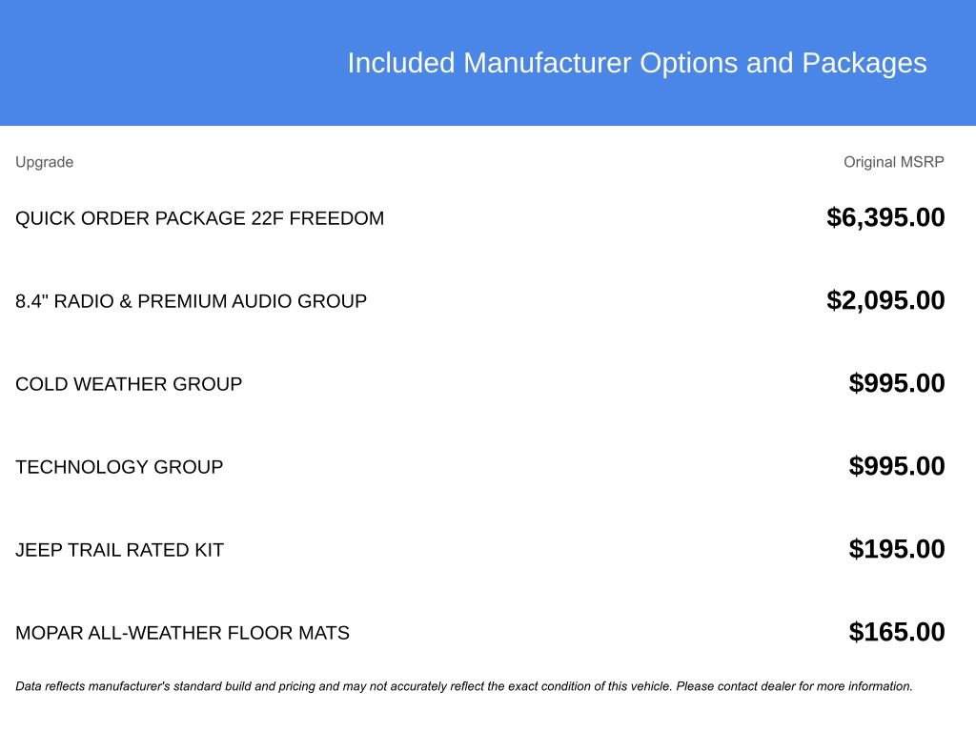Click the $2,095.00 price

pyautogui.click(x=885, y=300)
